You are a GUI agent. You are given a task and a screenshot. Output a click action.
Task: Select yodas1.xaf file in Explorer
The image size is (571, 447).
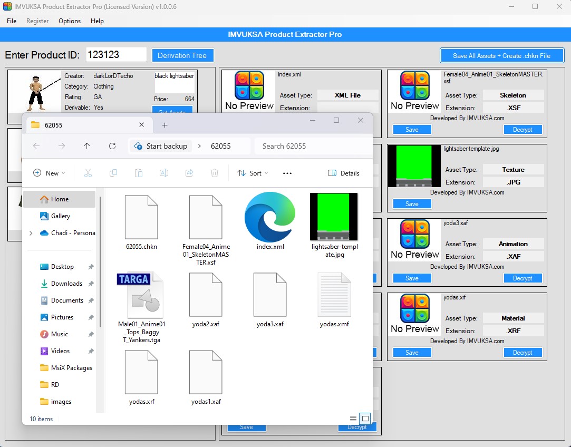coord(206,377)
